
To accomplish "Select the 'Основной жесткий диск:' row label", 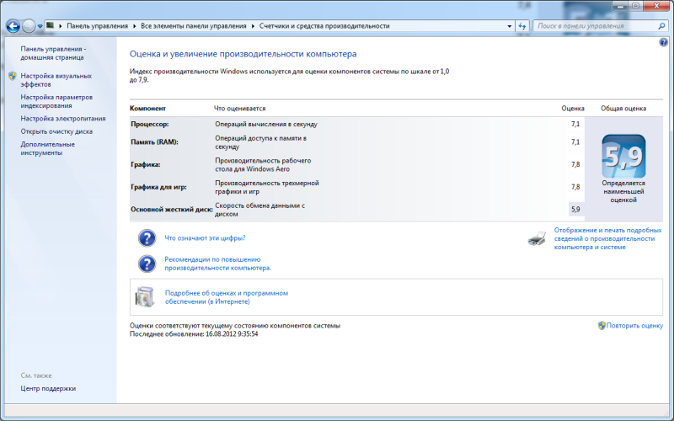I will [172, 209].
